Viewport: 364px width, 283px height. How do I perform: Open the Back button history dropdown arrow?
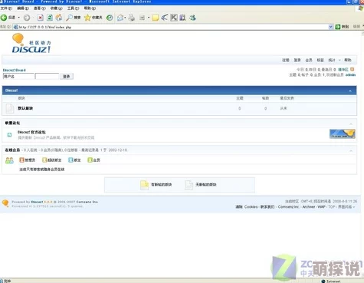click(x=19, y=18)
